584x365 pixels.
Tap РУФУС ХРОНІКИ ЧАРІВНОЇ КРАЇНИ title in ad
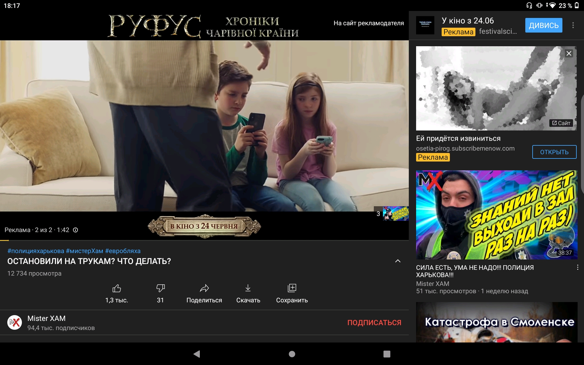point(203,26)
